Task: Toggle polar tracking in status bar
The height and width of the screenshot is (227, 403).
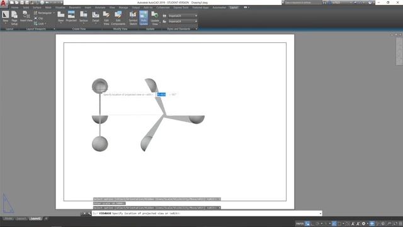Action: tap(317, 224)
